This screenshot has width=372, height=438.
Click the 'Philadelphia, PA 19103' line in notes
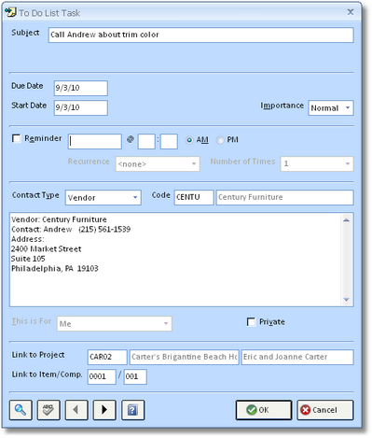click(55, 268)
